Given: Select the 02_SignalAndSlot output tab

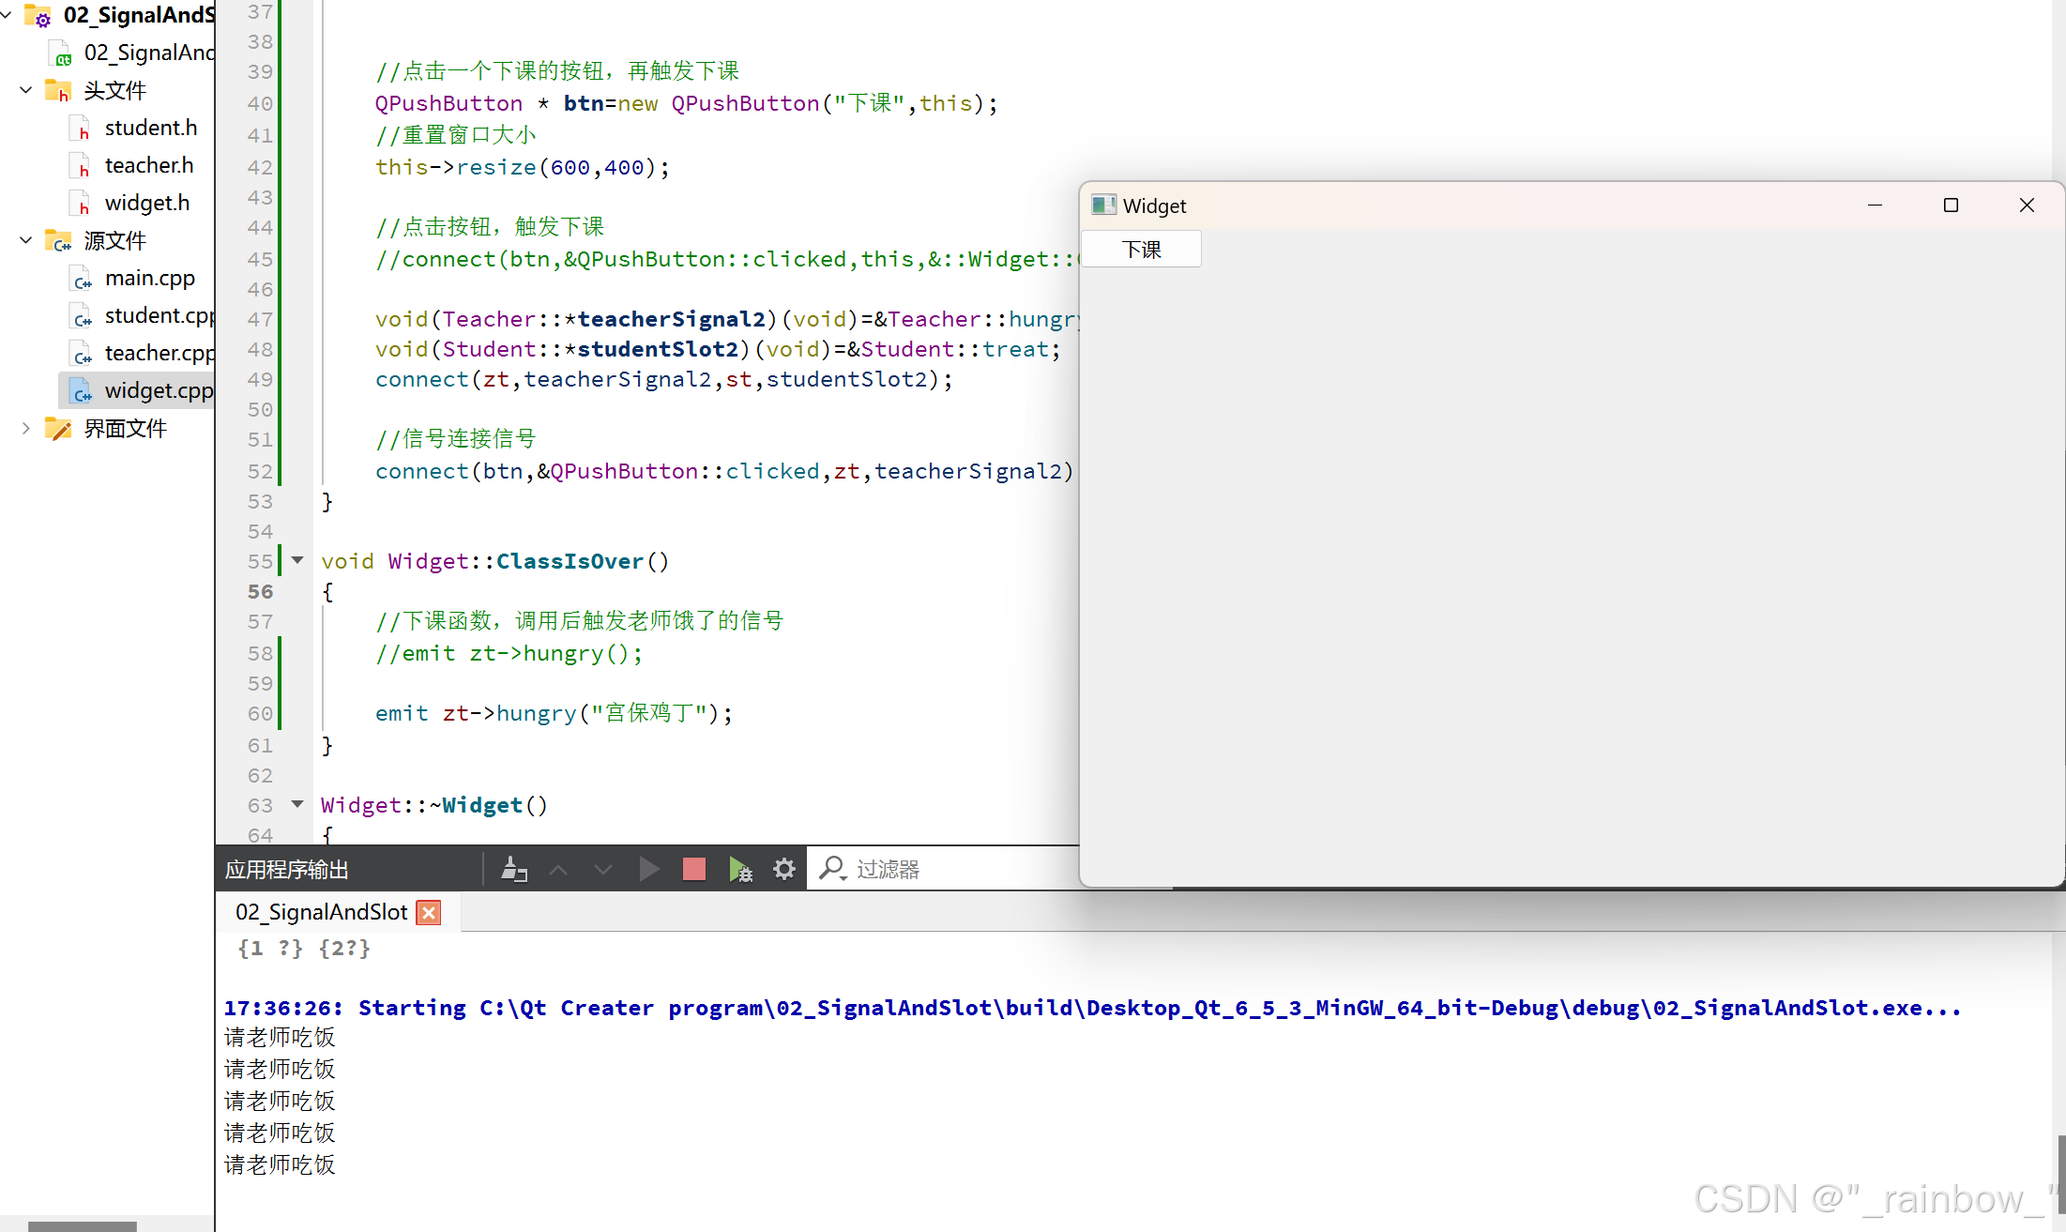Looking at the screenshot, I should (321, 912).
